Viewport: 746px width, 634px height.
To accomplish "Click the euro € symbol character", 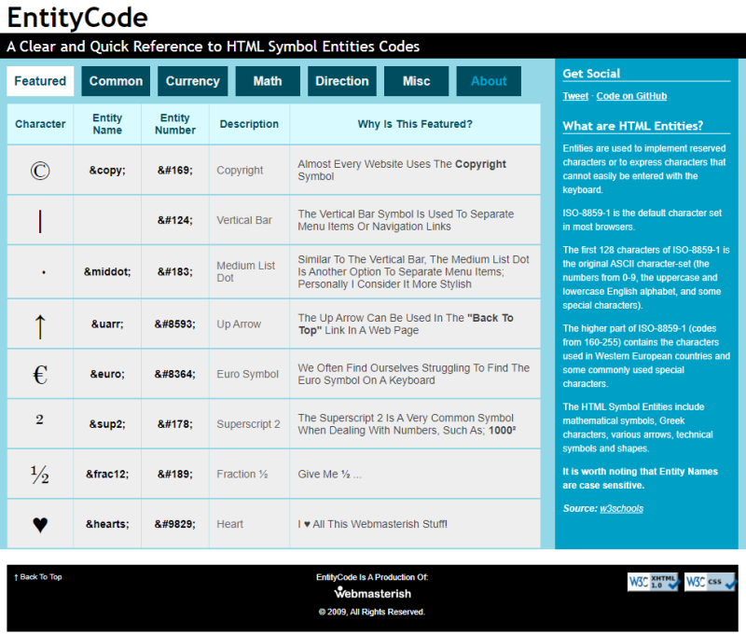I will (x=38, y=373).
